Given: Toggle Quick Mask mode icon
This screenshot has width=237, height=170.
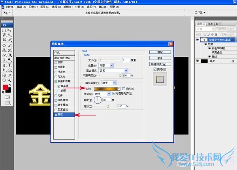Looking at the screenshot, I should (x=7, y=97).
